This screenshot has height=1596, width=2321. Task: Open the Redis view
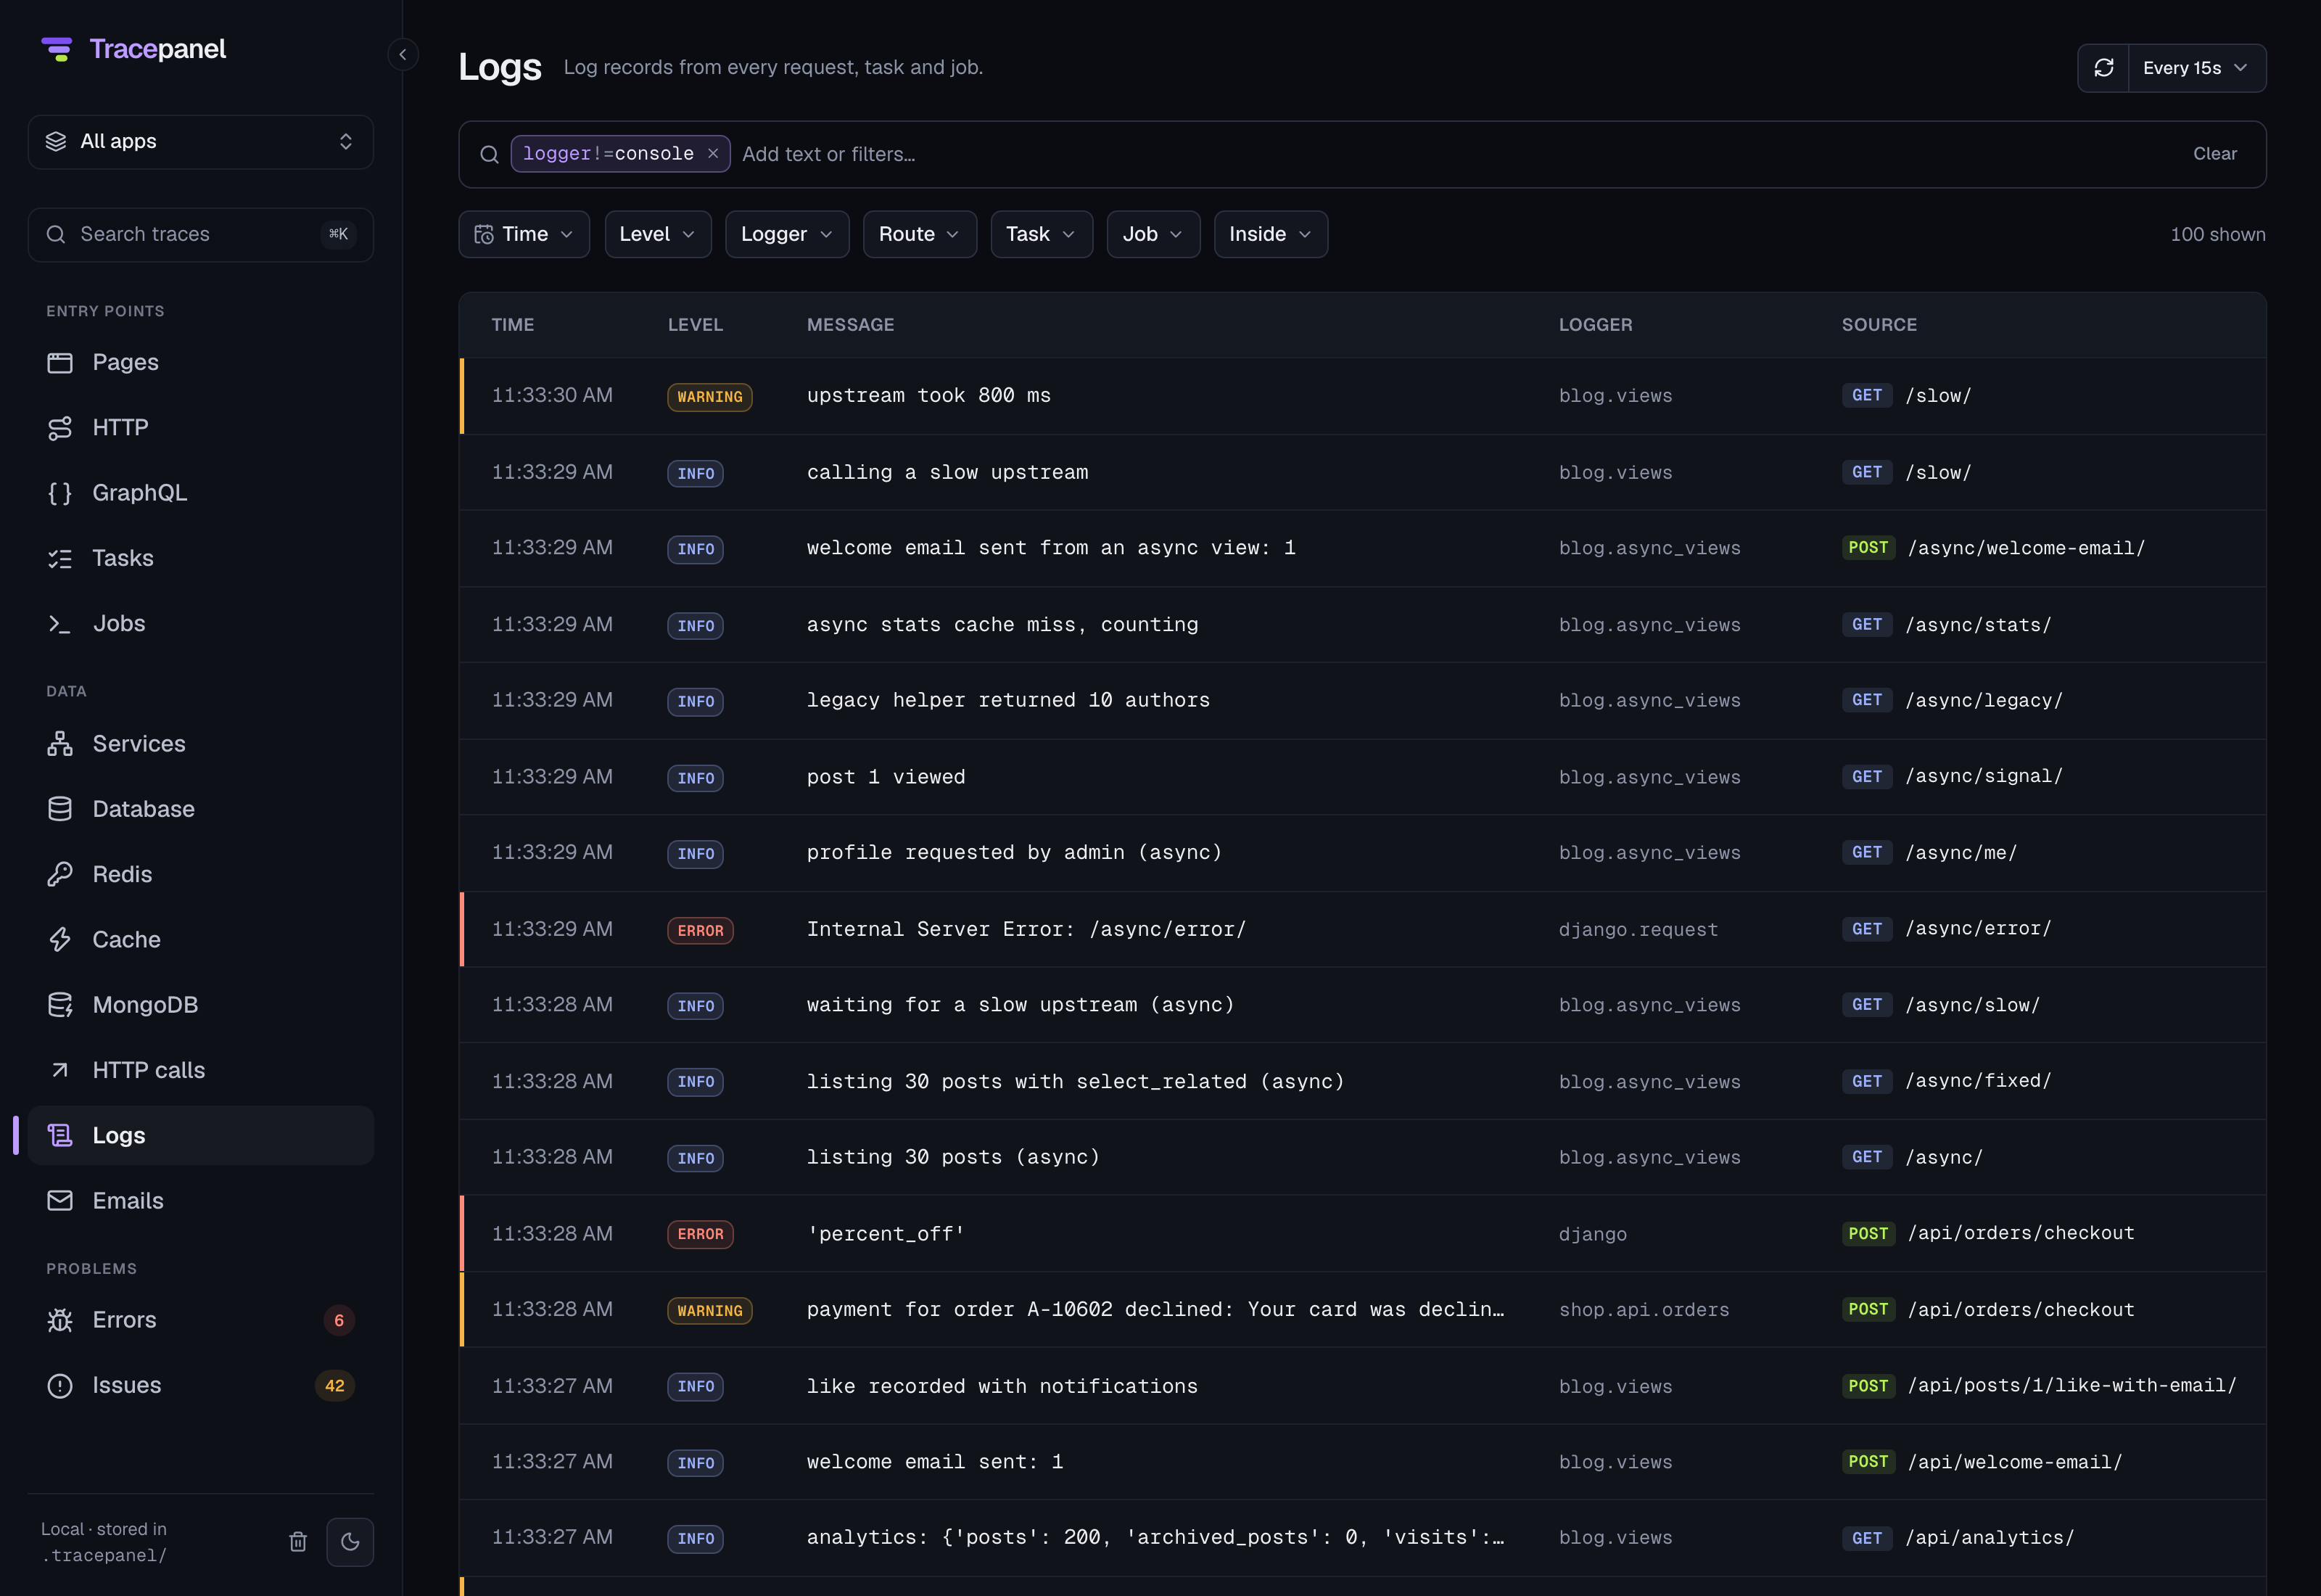coord(200,874)
